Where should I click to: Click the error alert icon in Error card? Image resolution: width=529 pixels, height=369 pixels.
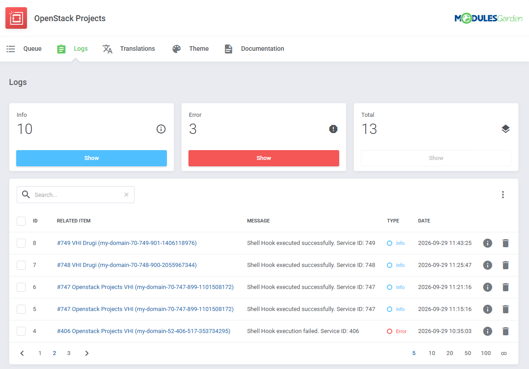pos(333,129)
